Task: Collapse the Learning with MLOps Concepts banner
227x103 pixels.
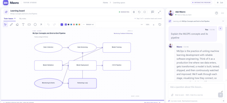Action: (223, 21)
